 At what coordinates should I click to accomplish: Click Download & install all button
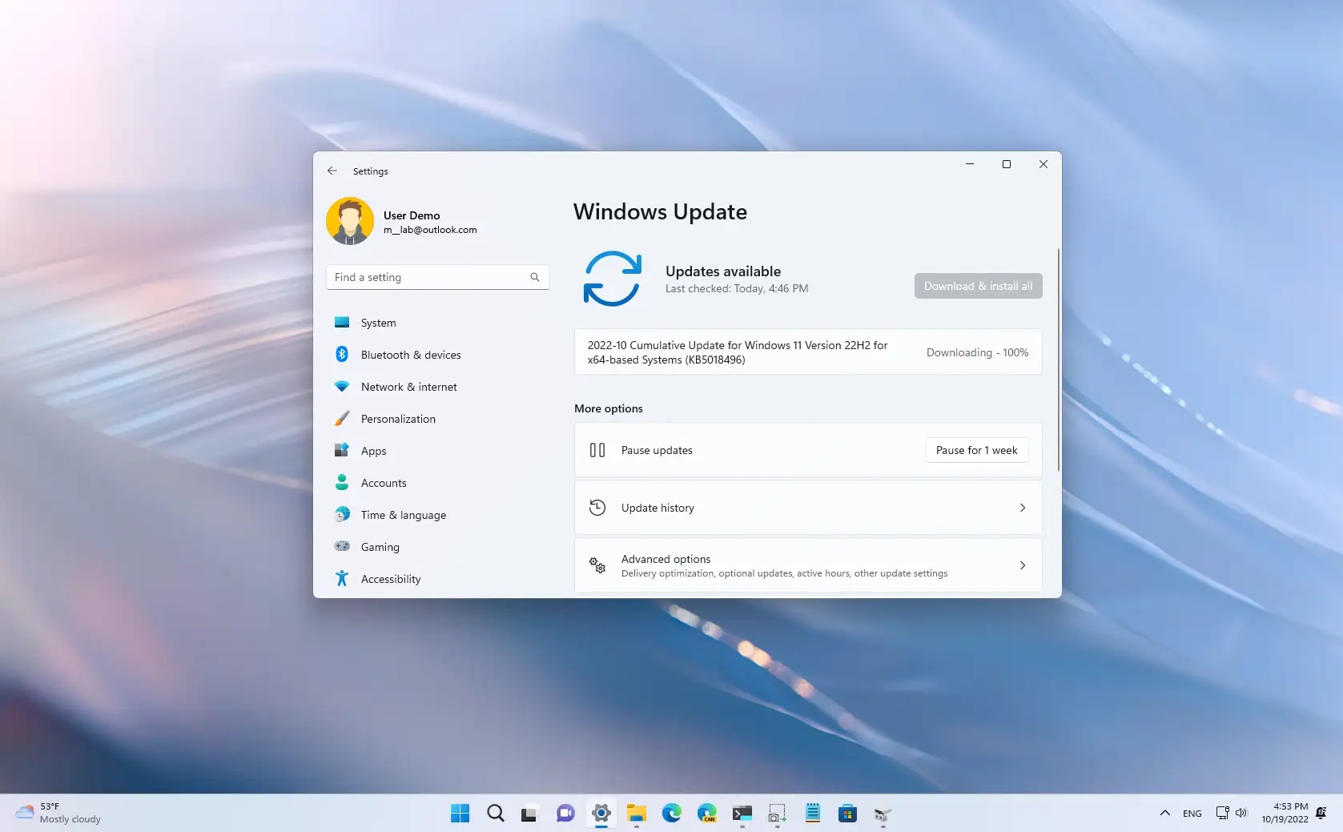coord(977,285)
